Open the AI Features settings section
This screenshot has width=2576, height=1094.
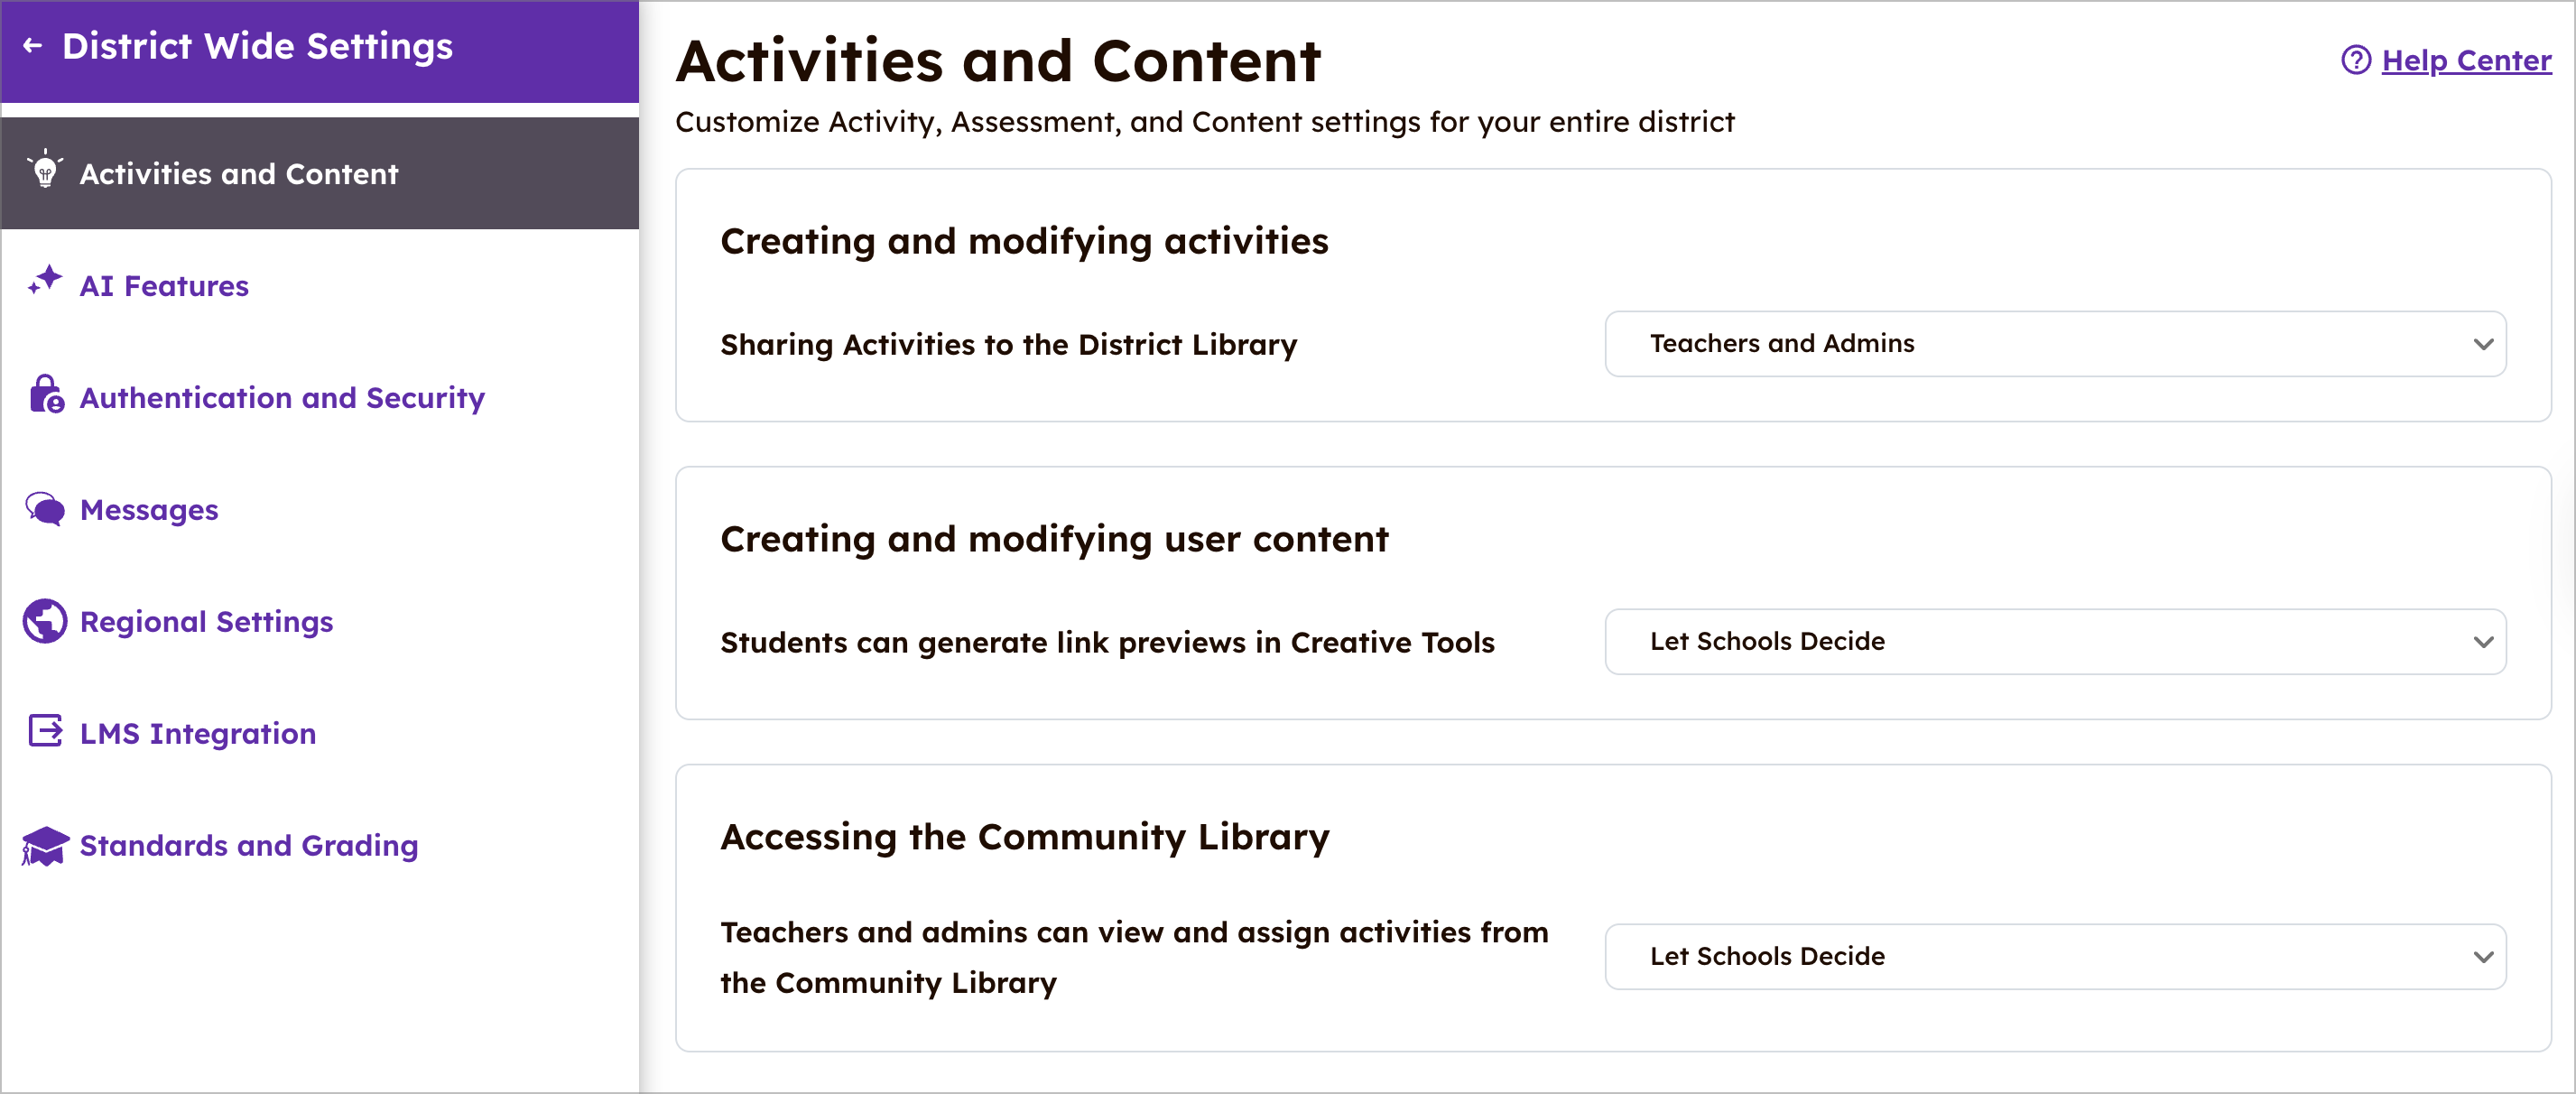[164, 286]
